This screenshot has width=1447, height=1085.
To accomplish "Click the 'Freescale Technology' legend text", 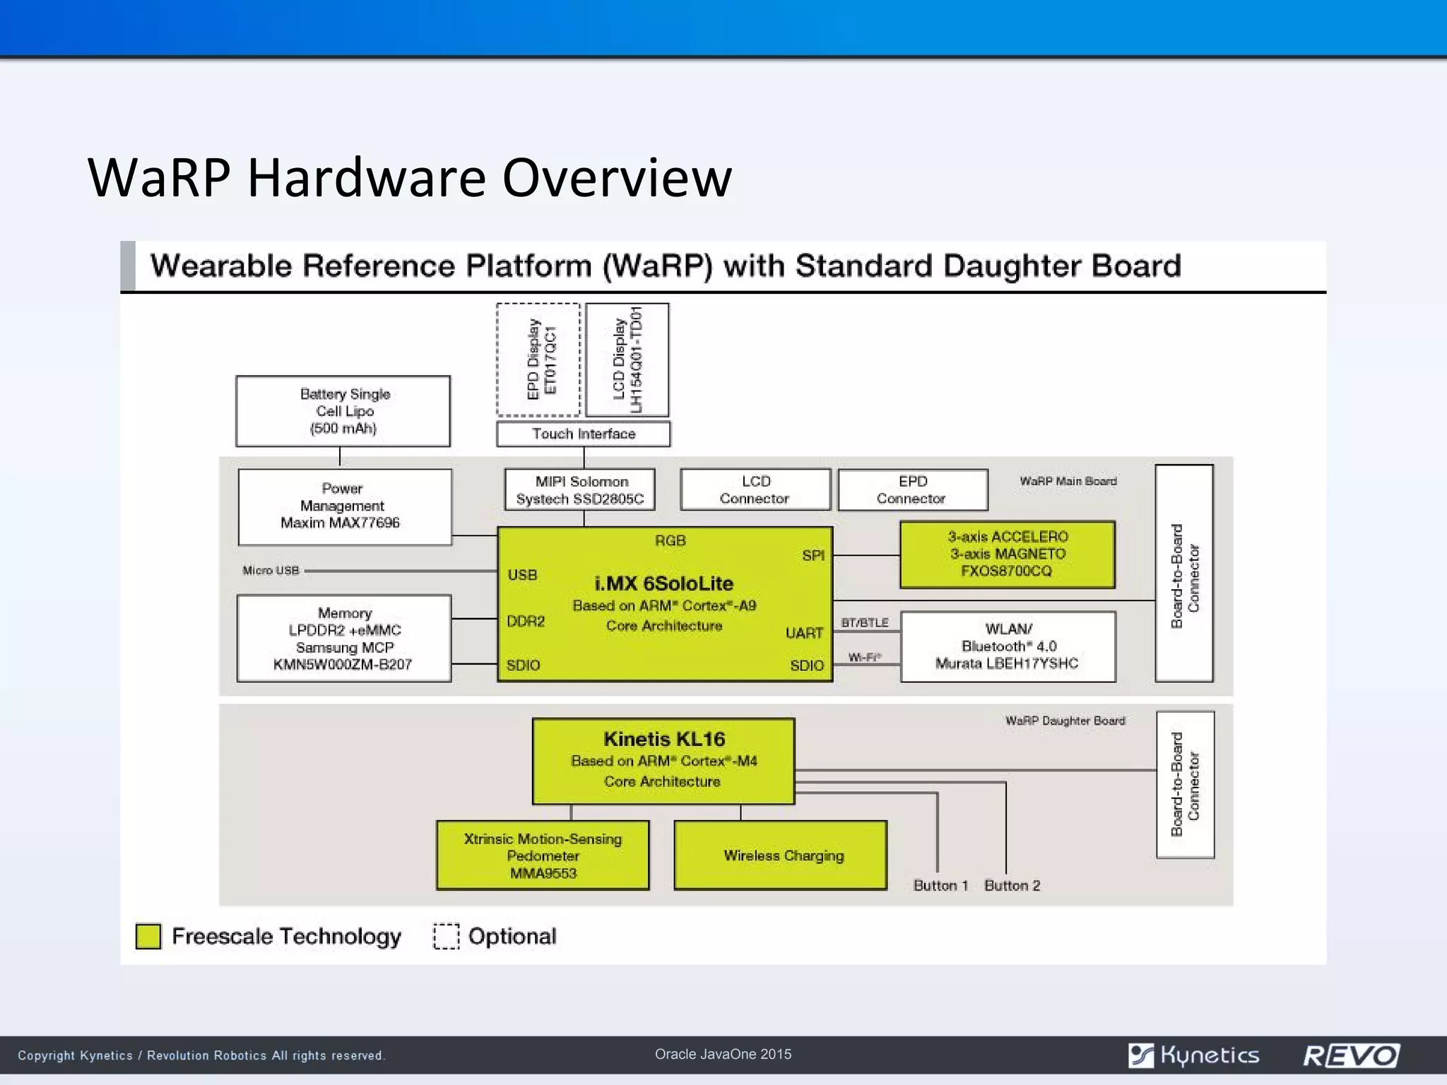I will click(x=287, y=937).
